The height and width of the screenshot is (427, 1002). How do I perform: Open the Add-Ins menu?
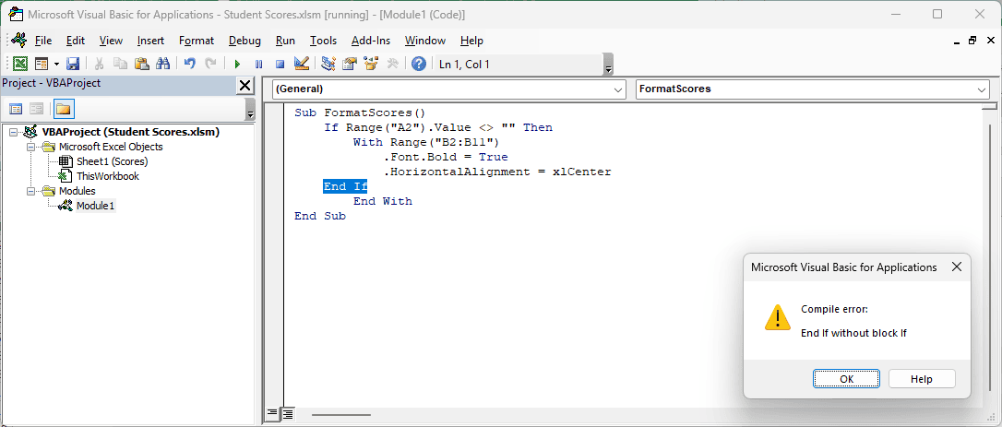click(371, 41)
